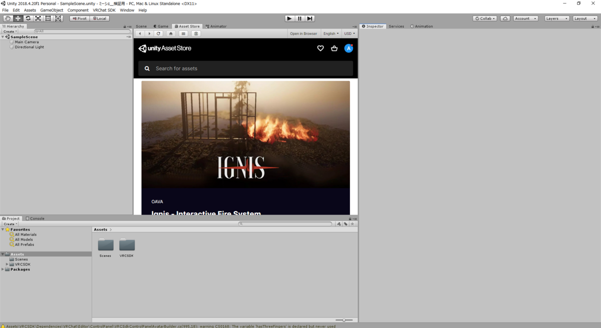Click the Step frame button
The image size is (601, 328).
tap(310, 19)
